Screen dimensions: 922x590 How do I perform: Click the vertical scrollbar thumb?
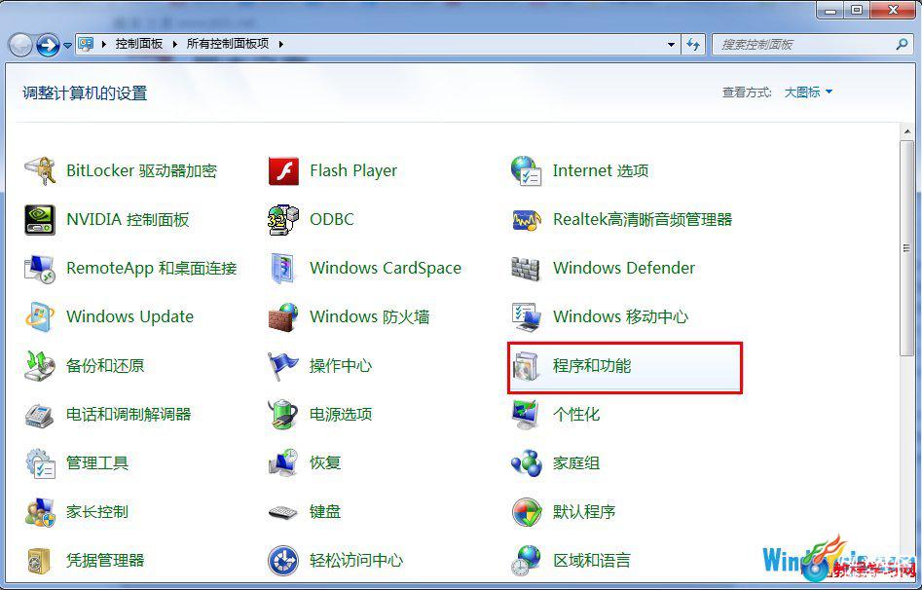point(906,248)
